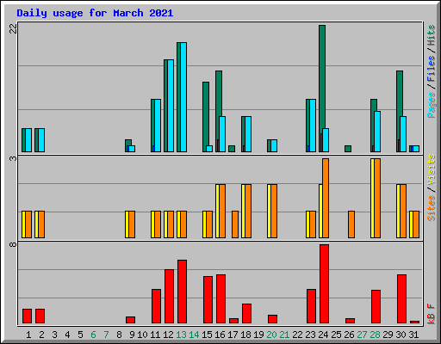This screenshot has height=344, width=441.
Task: Click the small green hits bar on day 17
Action: [x=232, y=149]
